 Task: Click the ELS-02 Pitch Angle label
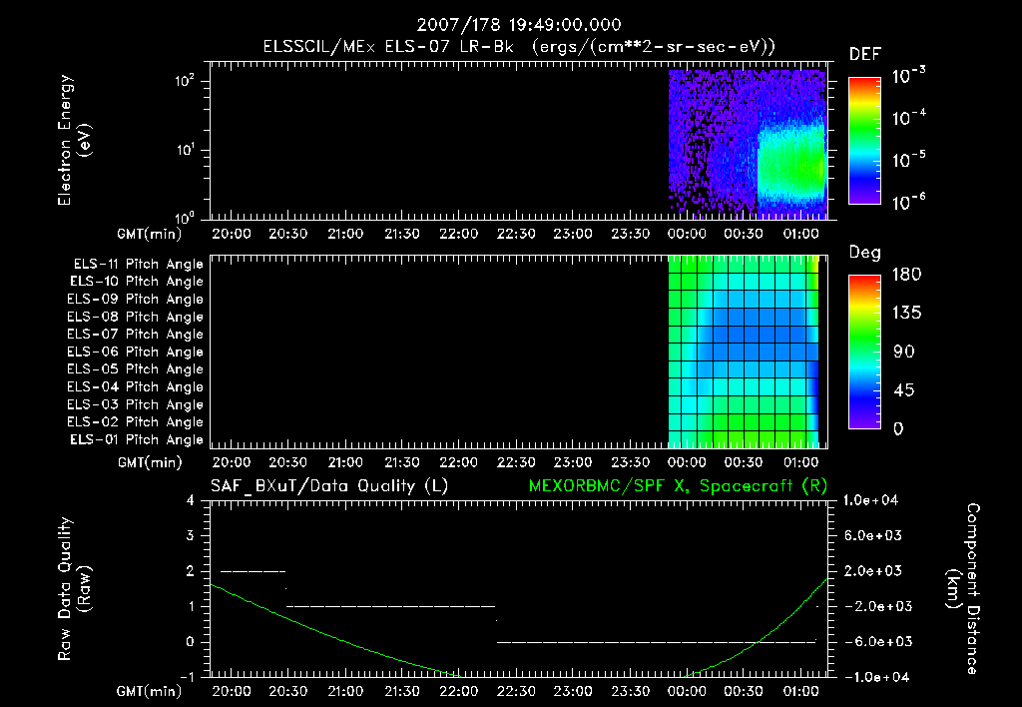pyautogui.click(x=136, y=422)
